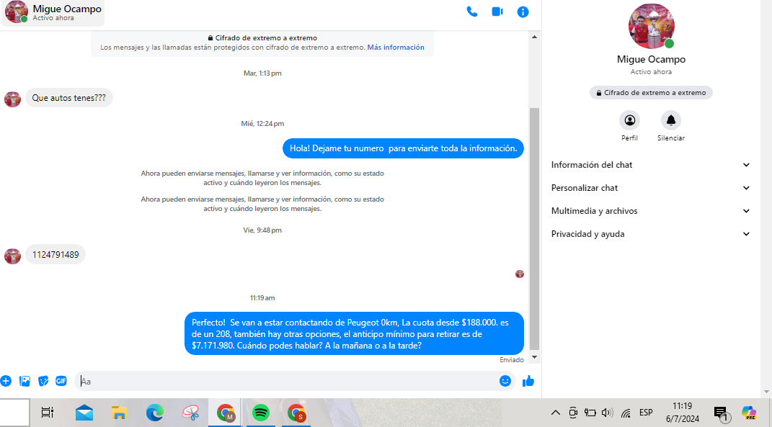Open Wi-Fi network settings in tray
Image resolution: width=772 pixels, height=427 pixels.
[626, 413]
